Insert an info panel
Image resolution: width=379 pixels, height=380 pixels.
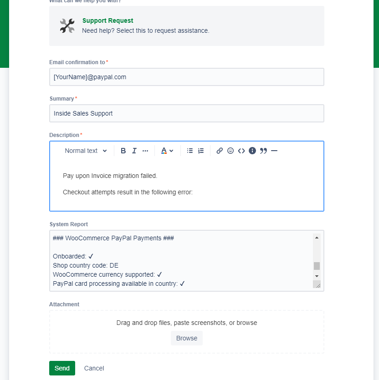coord(252,151)
